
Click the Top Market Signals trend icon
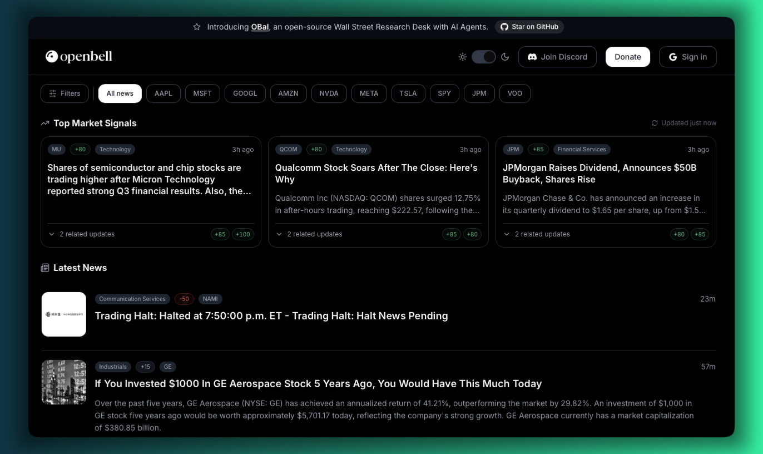(45, 124)
